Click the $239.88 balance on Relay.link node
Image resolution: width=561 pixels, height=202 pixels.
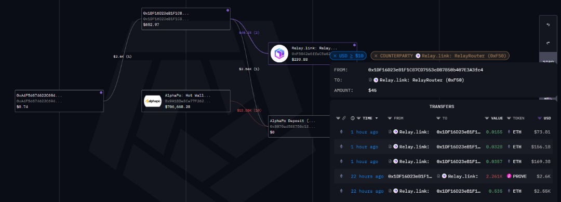point(300,59)
